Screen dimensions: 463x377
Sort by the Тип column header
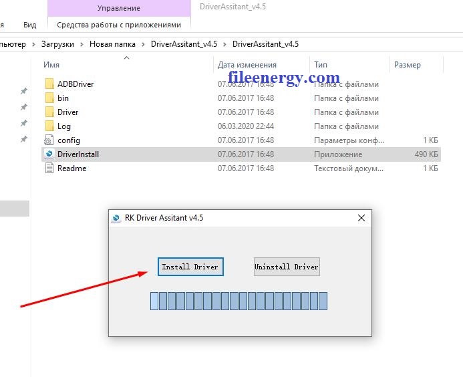pos(321,65)
